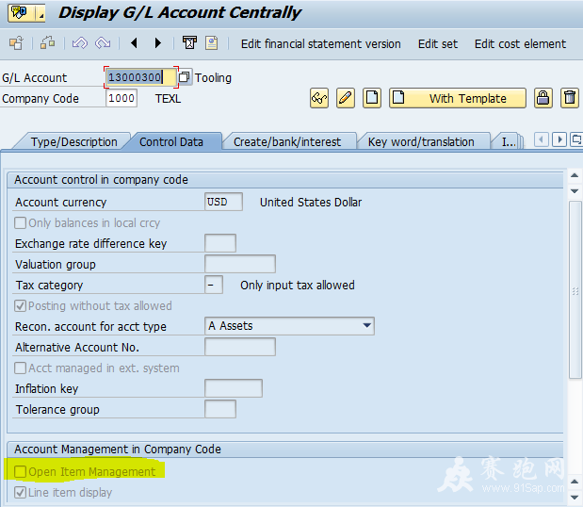
Task: Go to previous G/L account arrow
Action: [135, 43]
